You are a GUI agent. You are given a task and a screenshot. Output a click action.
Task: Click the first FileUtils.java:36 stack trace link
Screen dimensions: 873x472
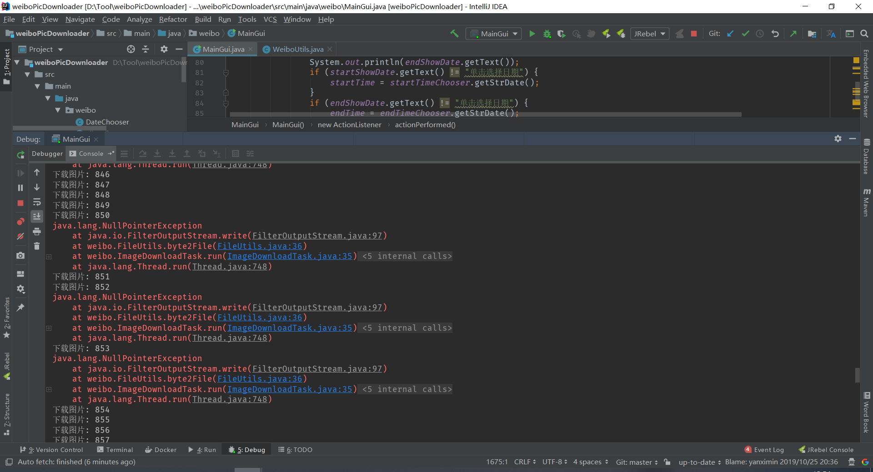(260, 246)
